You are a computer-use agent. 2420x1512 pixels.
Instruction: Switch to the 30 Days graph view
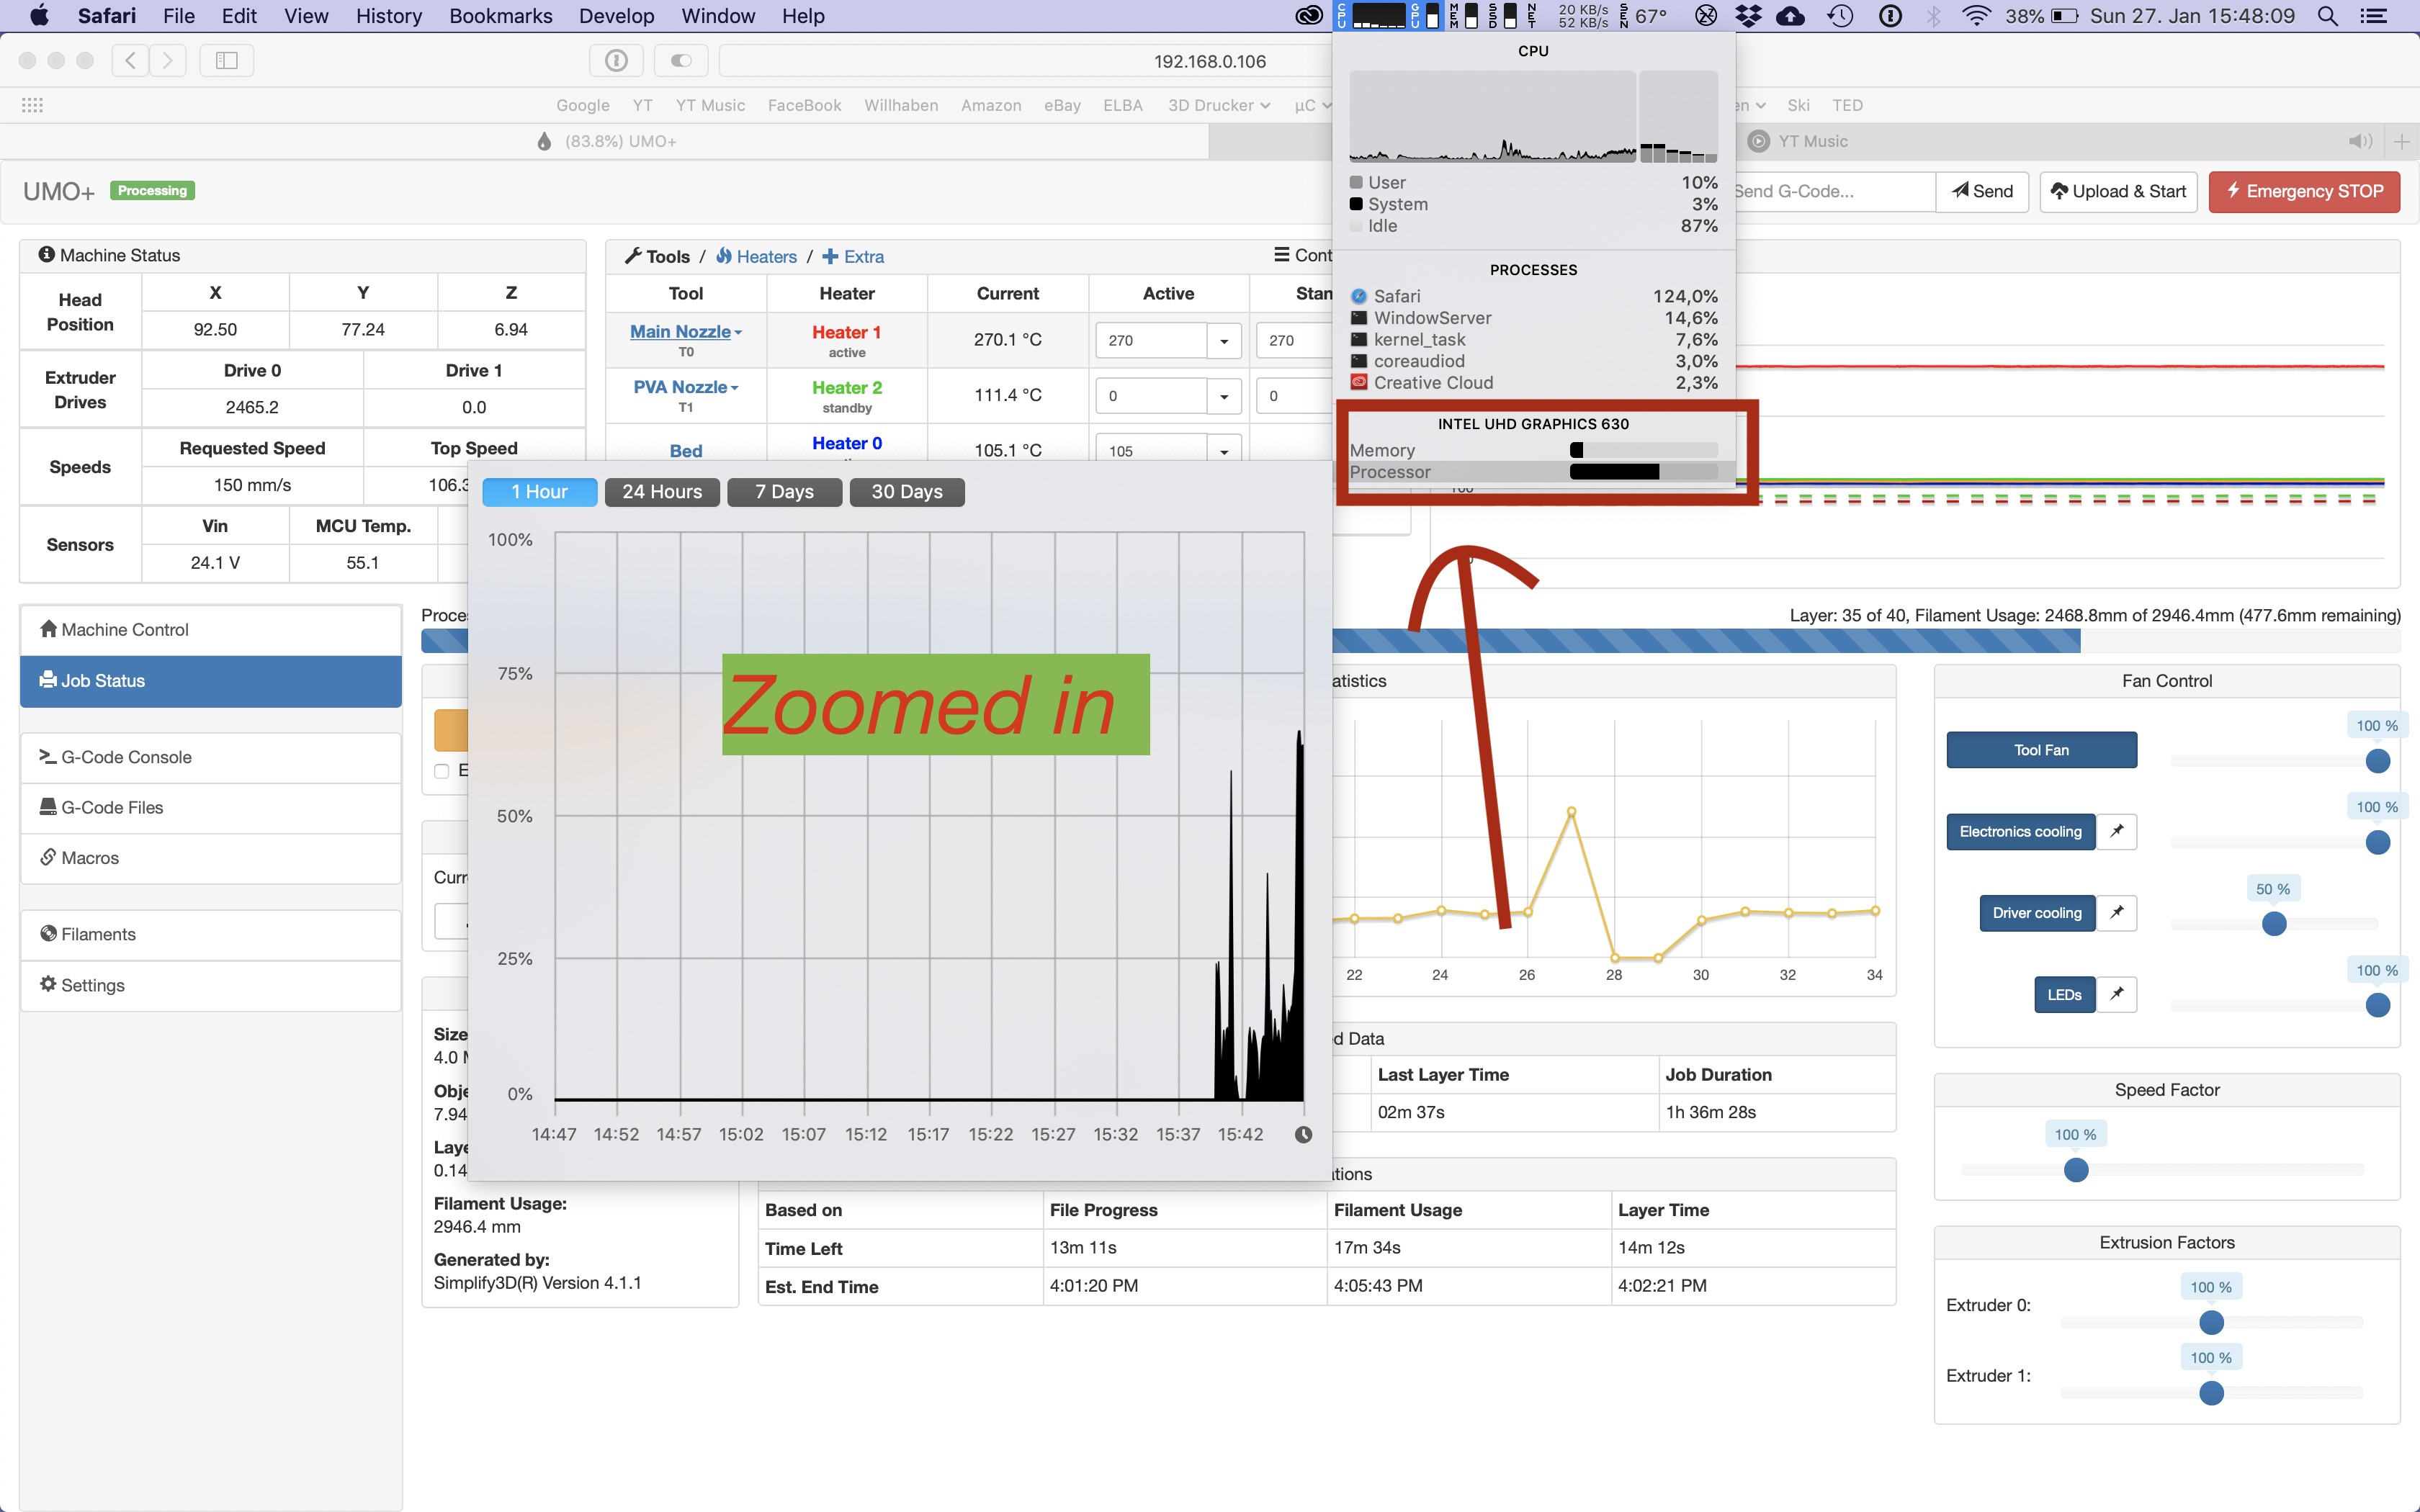point(907,492)
